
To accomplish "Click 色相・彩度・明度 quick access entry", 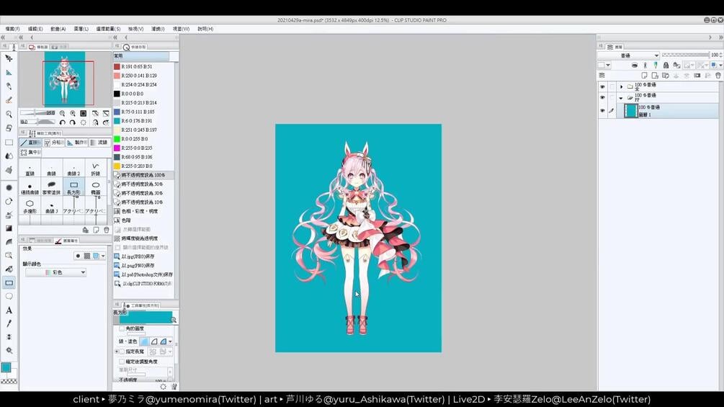I will pos(140,211).
